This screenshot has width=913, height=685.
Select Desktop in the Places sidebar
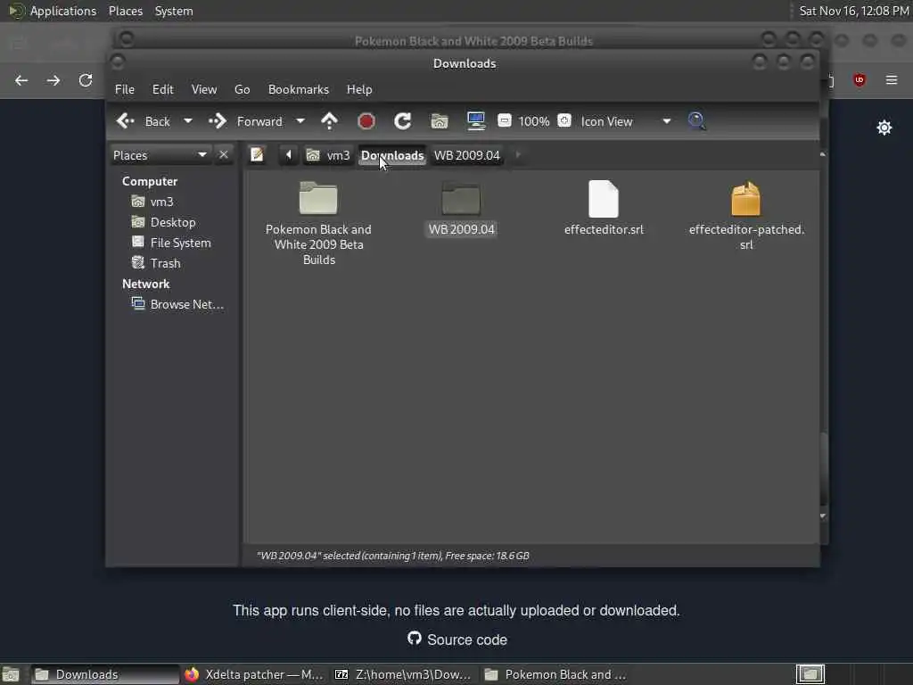[164, 222]
